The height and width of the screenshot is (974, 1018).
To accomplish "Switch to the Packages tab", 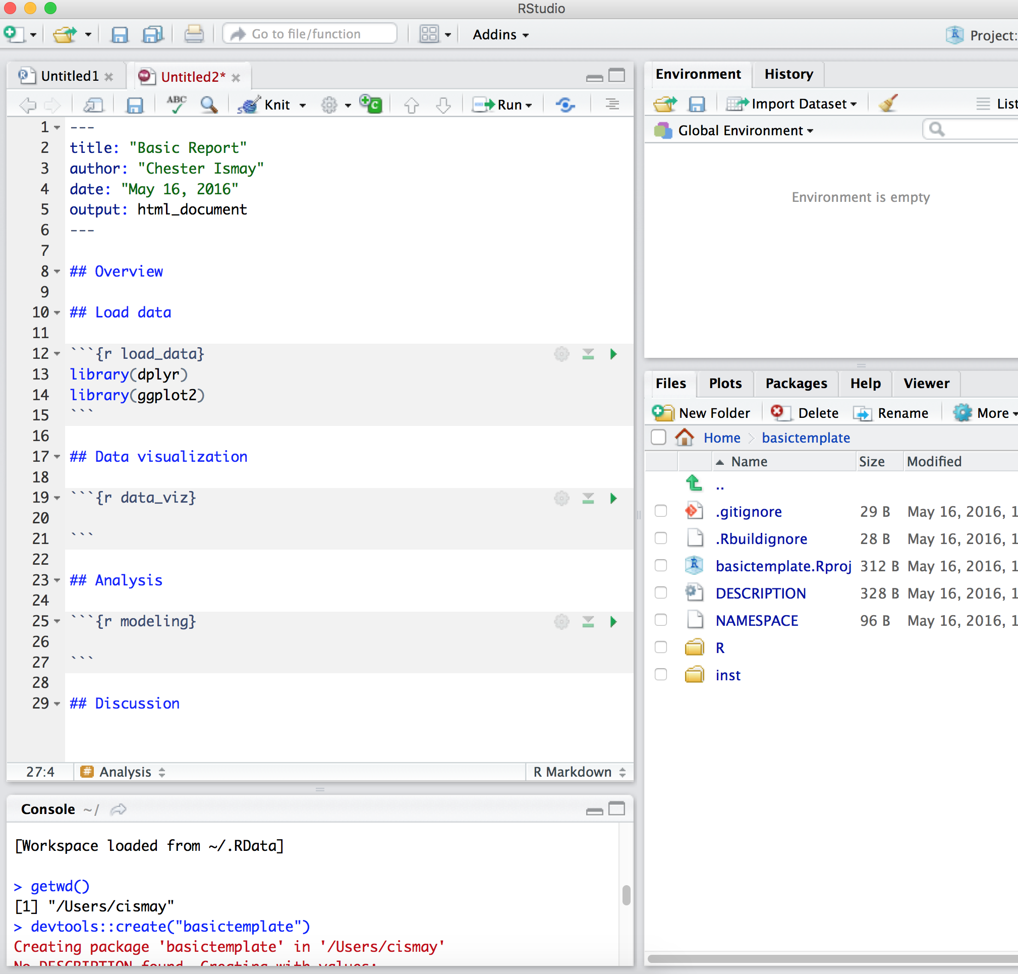I will coord(796,383).
